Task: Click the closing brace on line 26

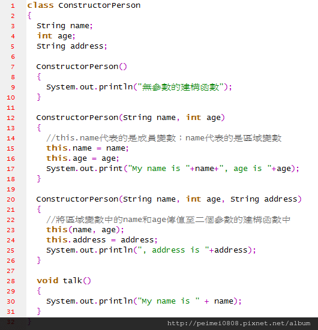Action: [x=39, y=260]
